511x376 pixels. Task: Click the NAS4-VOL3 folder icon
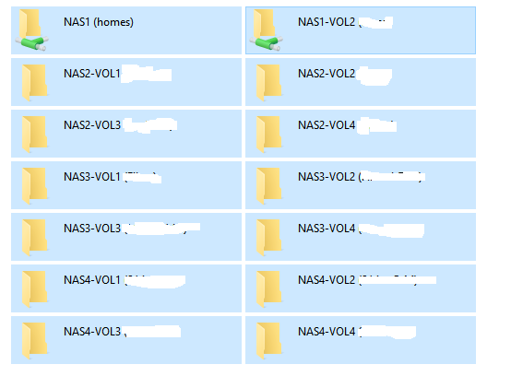tap(35, 341)
